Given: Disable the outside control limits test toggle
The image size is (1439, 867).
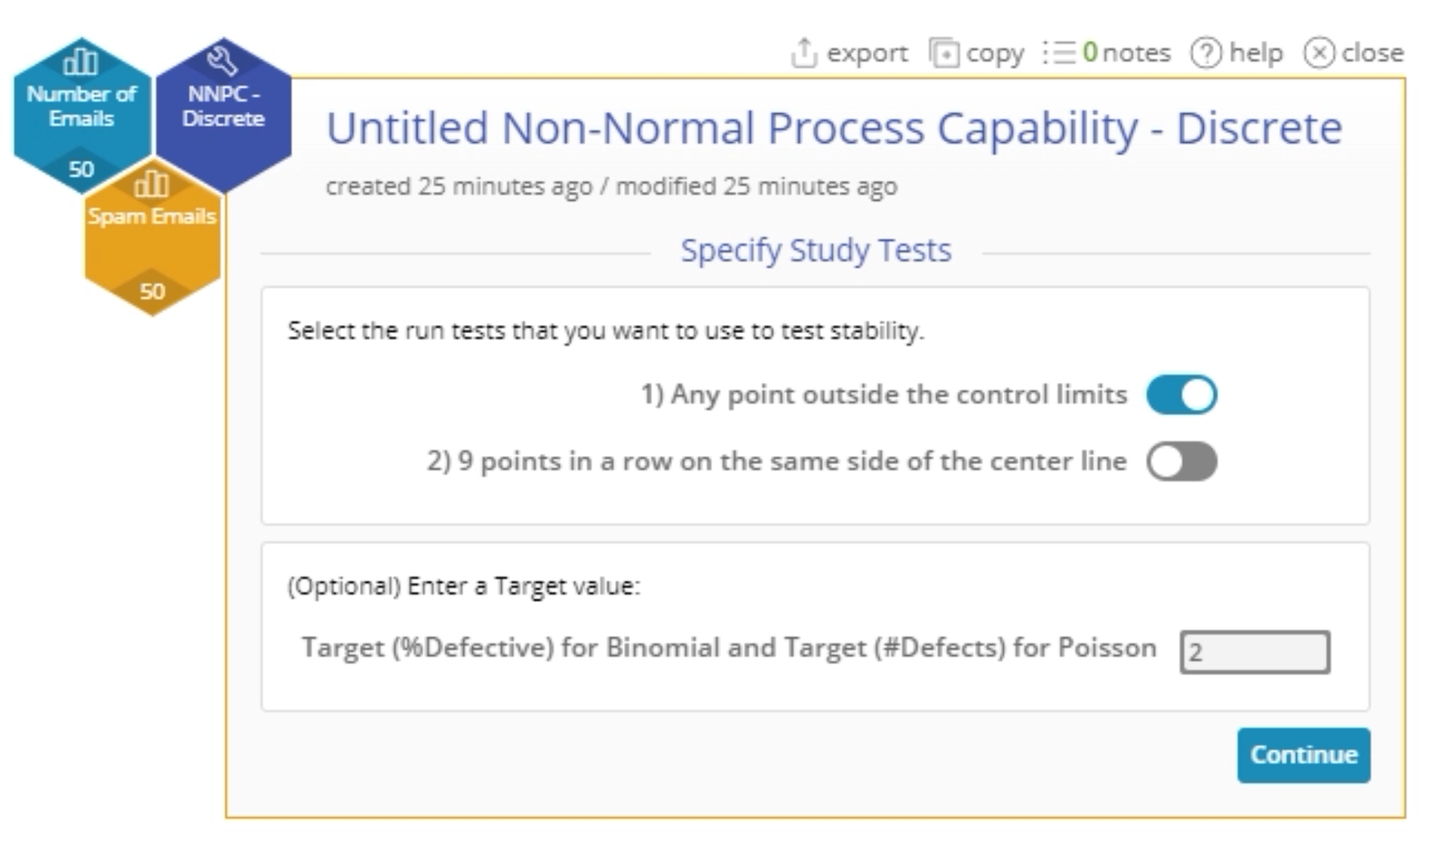Looking at the screenshot, I should pyautogui.click(x=1181, y=395).
